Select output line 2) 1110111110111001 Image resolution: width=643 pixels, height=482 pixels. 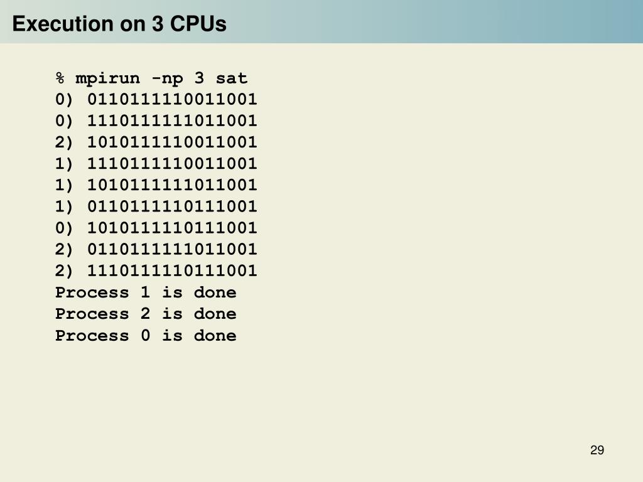(156, 270)
